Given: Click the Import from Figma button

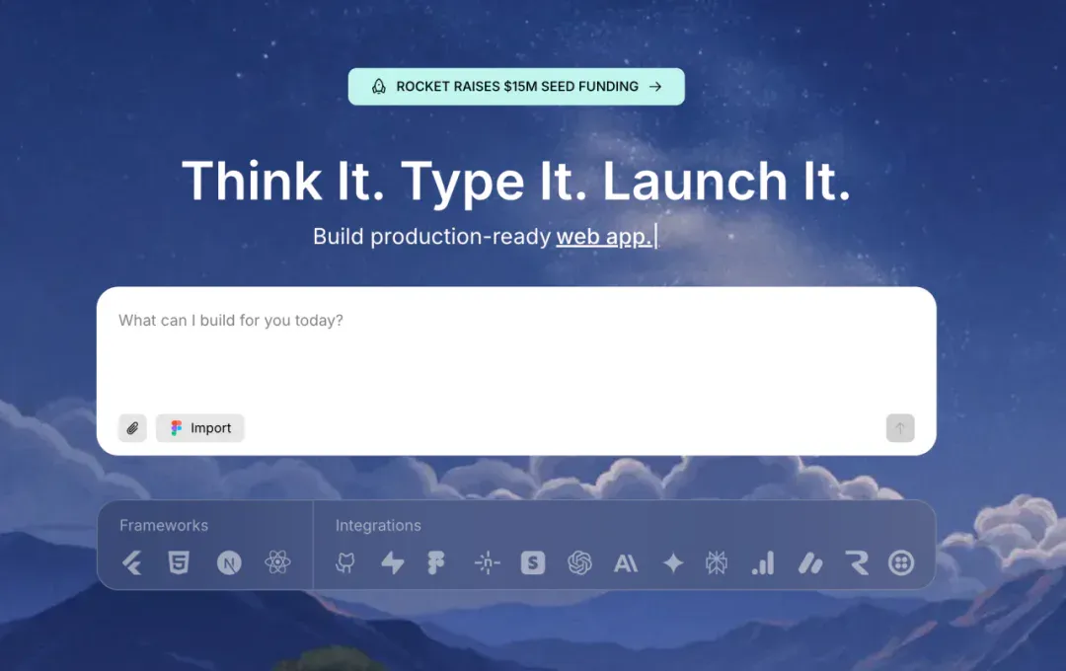Looking at the screenshot, I should pos(199,428).
